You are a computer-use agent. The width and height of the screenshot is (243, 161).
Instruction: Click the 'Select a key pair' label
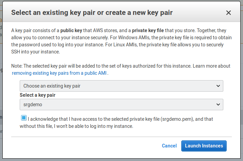[37, 95]
